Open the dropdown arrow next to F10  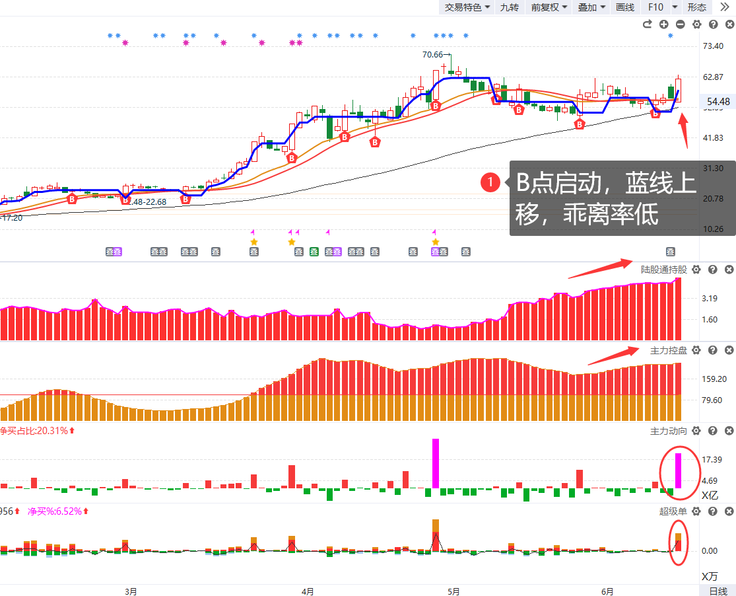pos(675,7)
